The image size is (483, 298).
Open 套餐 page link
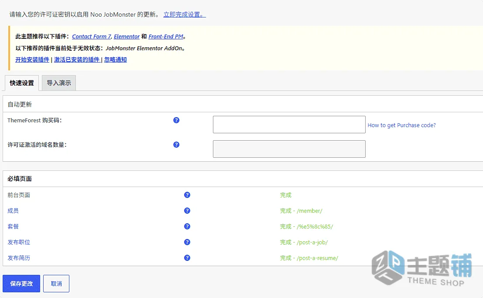[13, 226]
